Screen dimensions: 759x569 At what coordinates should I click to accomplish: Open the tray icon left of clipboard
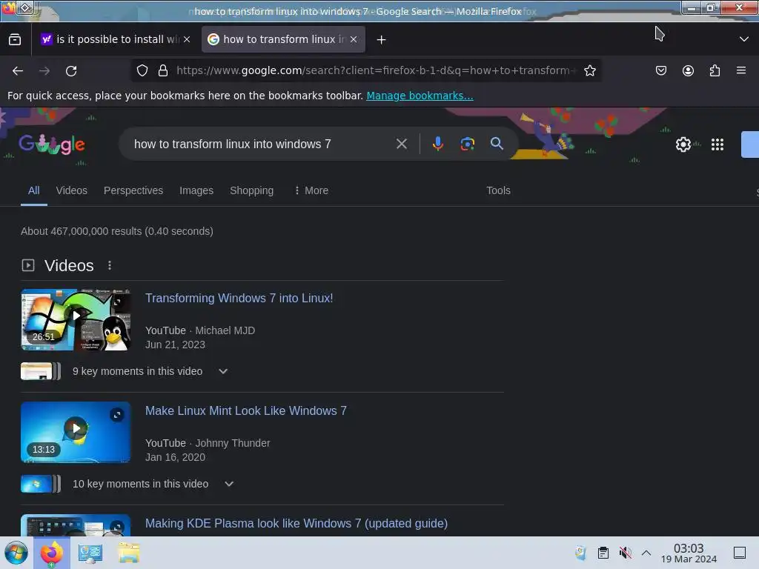580,553
